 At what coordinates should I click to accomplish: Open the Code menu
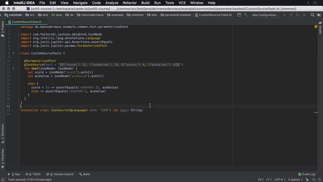(x=96, y=3)
